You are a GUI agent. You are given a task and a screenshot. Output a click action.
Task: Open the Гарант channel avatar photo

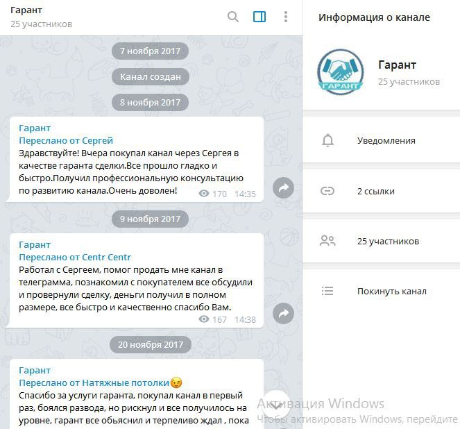tap(341, 72)
